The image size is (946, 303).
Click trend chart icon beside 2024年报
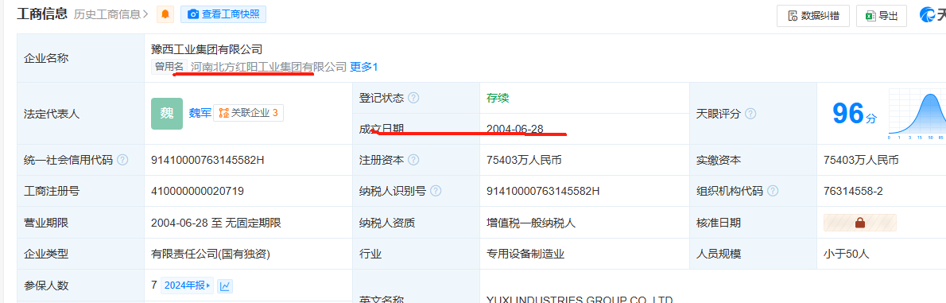click(225, 286)
